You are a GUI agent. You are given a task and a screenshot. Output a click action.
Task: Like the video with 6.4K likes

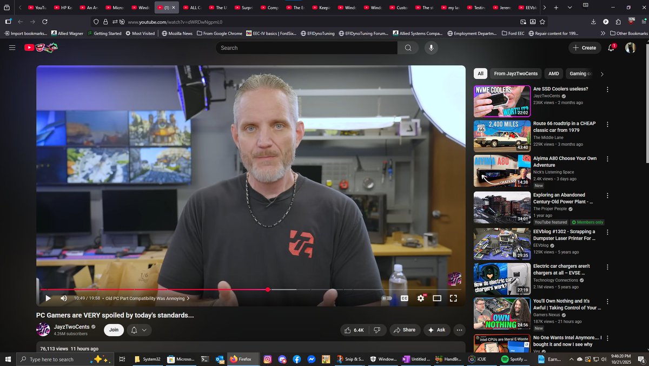coord(354,330)
